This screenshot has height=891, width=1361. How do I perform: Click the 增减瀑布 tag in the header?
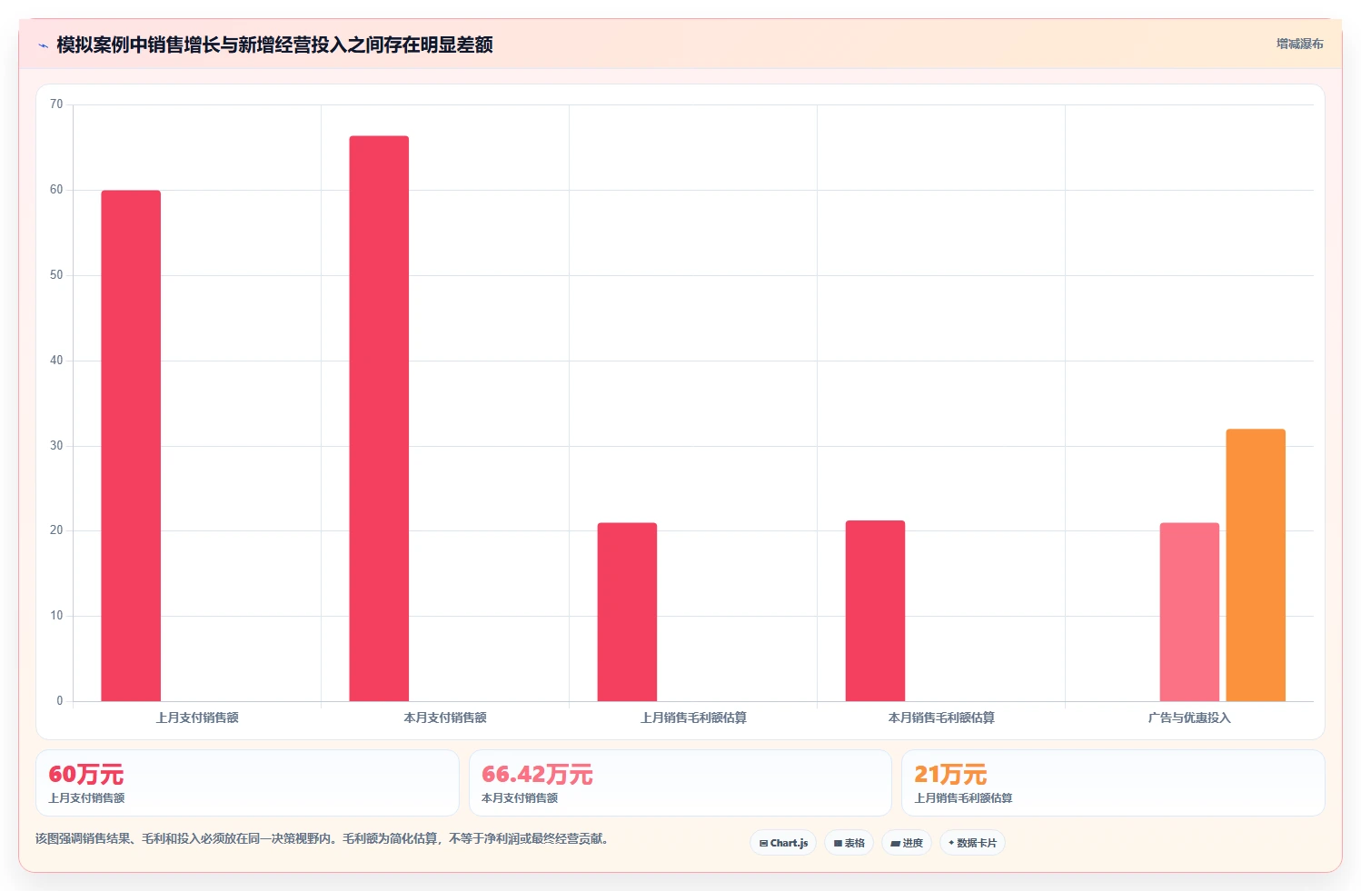[x=1299, y=44]
